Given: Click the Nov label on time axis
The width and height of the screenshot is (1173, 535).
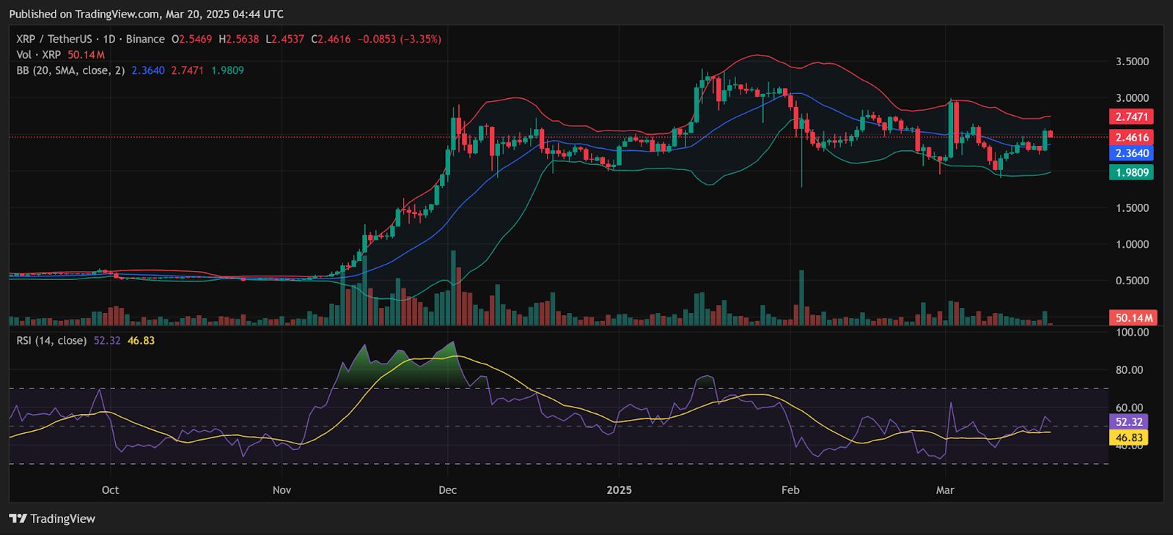Looking at the screenshot, I should click(282, 490).
